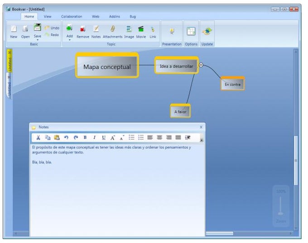Save the map with the Save icon
This screenshot has height=243, width=308.
coord(37,27)
